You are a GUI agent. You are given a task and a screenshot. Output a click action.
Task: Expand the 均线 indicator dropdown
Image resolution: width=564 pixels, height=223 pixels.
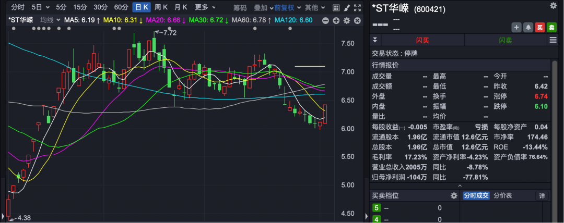pos(50,20)
